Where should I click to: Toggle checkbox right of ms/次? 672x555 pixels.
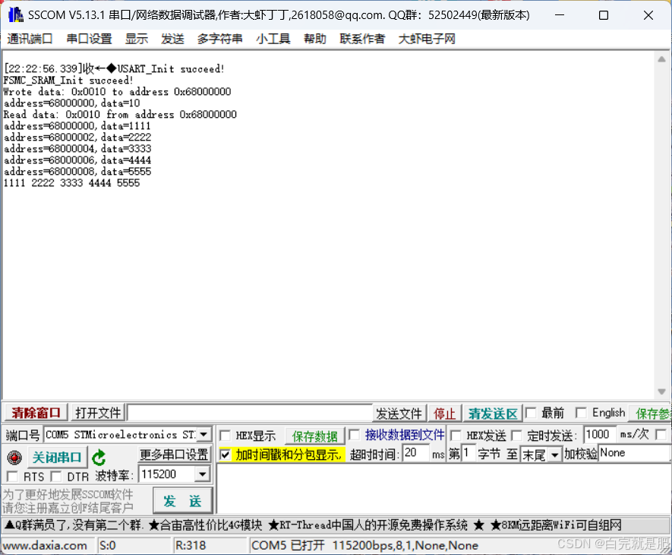point(661,435)
